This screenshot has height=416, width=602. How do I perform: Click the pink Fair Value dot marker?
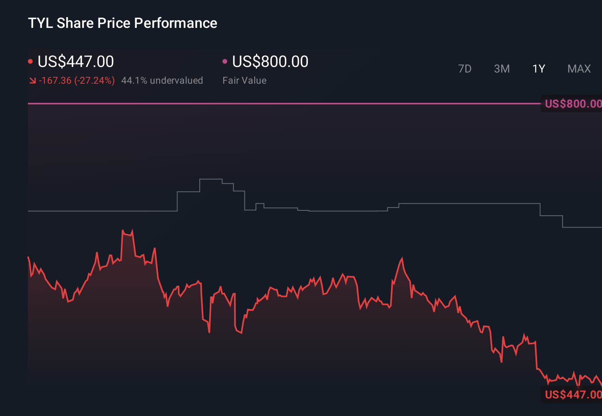226,61
